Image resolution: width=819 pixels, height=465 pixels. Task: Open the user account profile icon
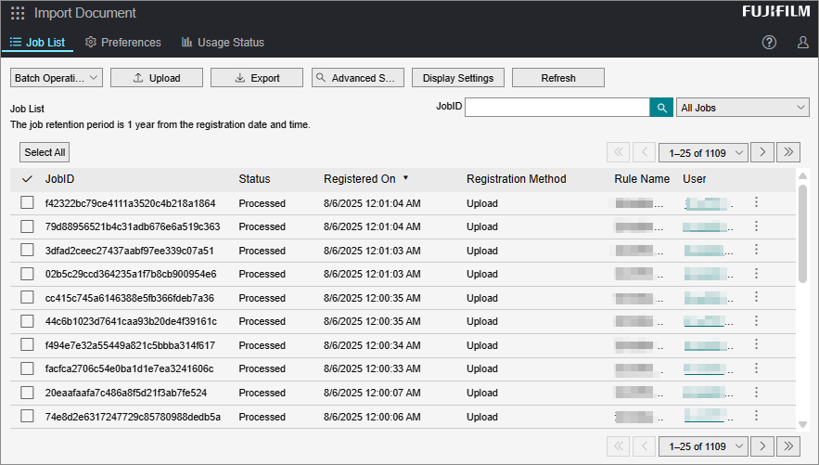click(x=802, y=43)
